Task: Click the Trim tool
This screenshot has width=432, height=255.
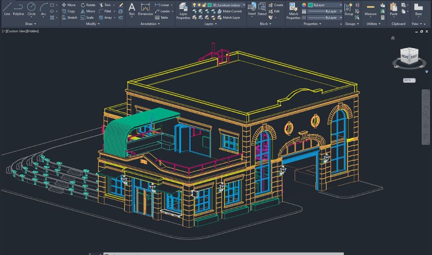Action: [105, 5]
